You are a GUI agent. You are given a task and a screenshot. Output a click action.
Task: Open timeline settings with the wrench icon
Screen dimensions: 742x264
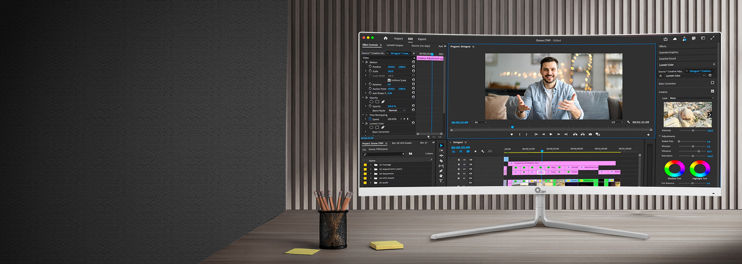(483, 151)
